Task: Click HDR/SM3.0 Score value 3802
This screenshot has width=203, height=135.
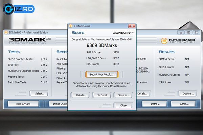Action: coord(116,58)
